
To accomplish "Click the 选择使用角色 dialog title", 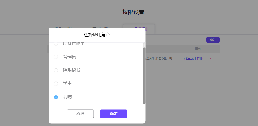I will [x=97, y=35].
